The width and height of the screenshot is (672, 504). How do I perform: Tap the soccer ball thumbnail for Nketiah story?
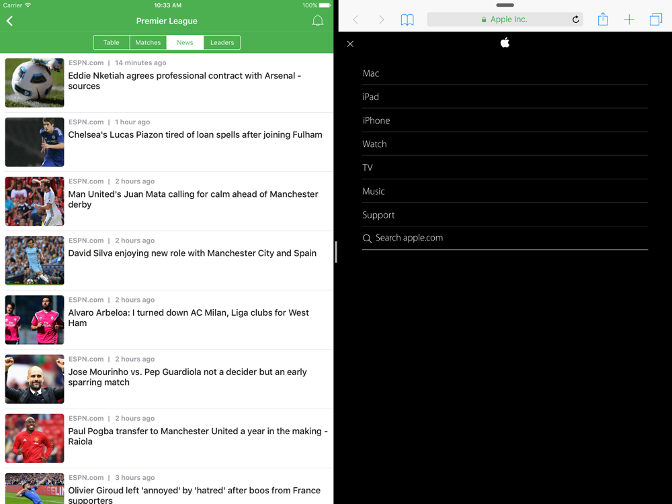coord(35,83)
